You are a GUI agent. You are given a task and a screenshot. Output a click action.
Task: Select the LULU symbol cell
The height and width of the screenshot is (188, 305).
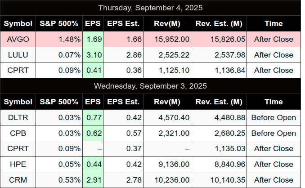(18, 55)
